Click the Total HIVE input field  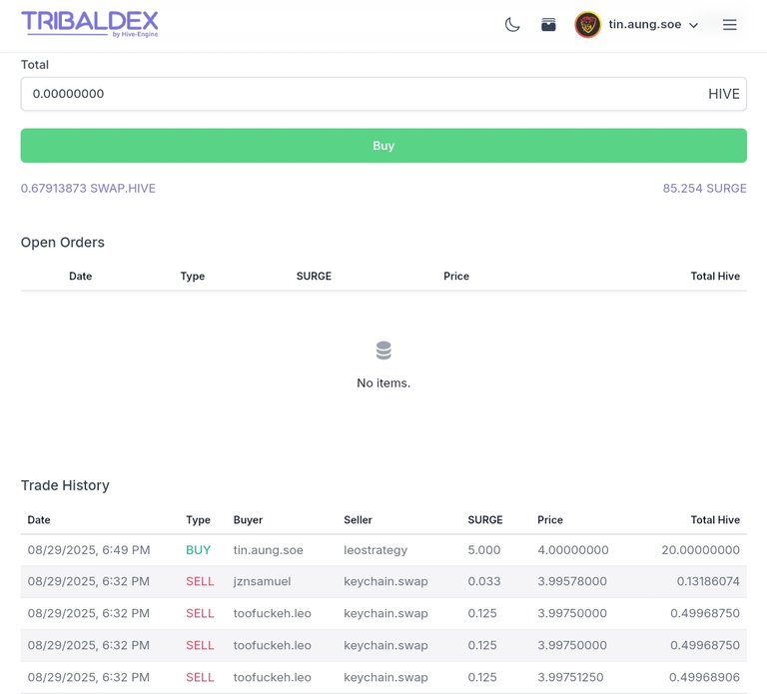tap(383, 94)
